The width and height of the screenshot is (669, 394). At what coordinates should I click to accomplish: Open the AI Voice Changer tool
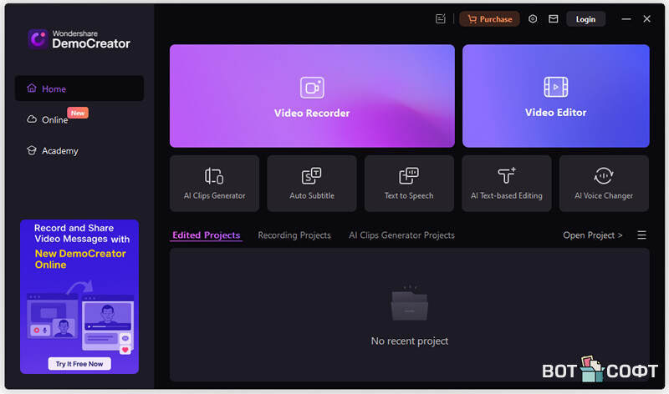(x=604, y=183)
